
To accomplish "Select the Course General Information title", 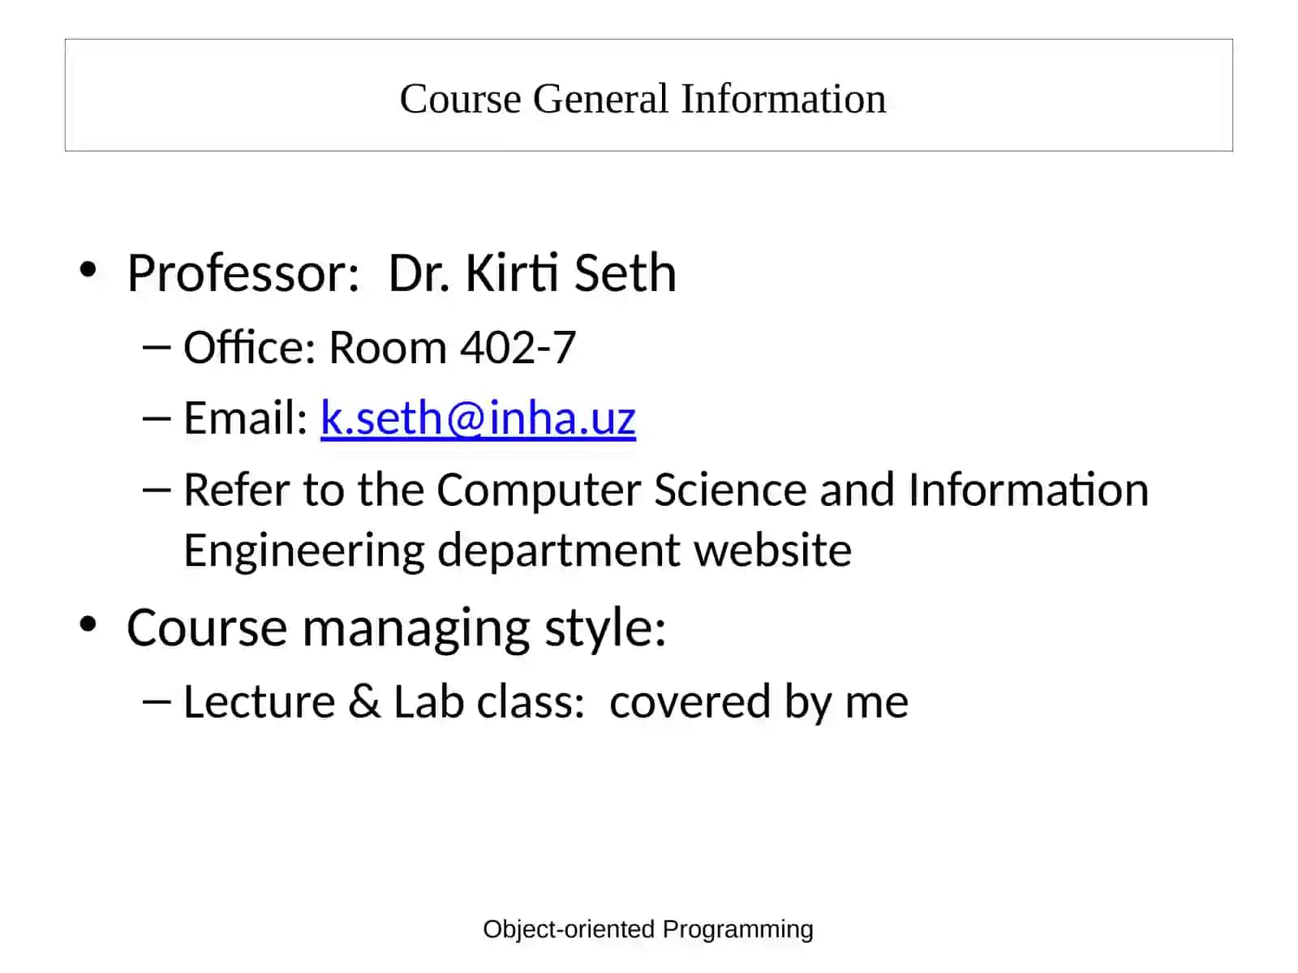I will tap(643, 99).
